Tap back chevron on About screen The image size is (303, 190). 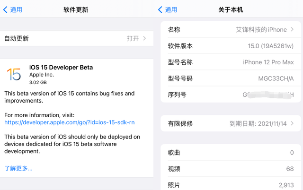click(x=160, y=9)
